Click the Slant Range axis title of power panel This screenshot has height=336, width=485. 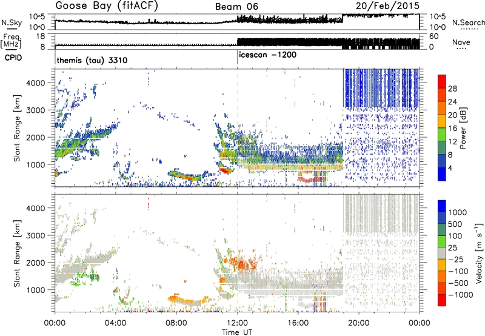click(17, 128)
